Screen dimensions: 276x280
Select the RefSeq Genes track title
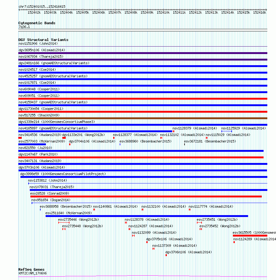(31, 269)
